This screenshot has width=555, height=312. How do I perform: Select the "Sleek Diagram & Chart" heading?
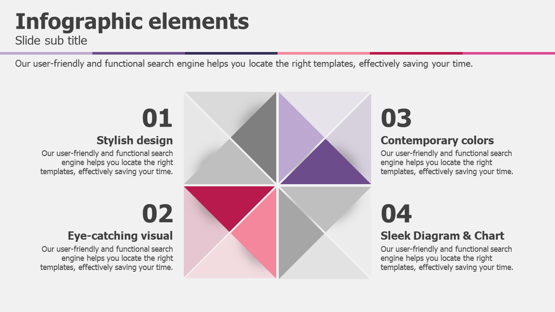tap(442, 236)
